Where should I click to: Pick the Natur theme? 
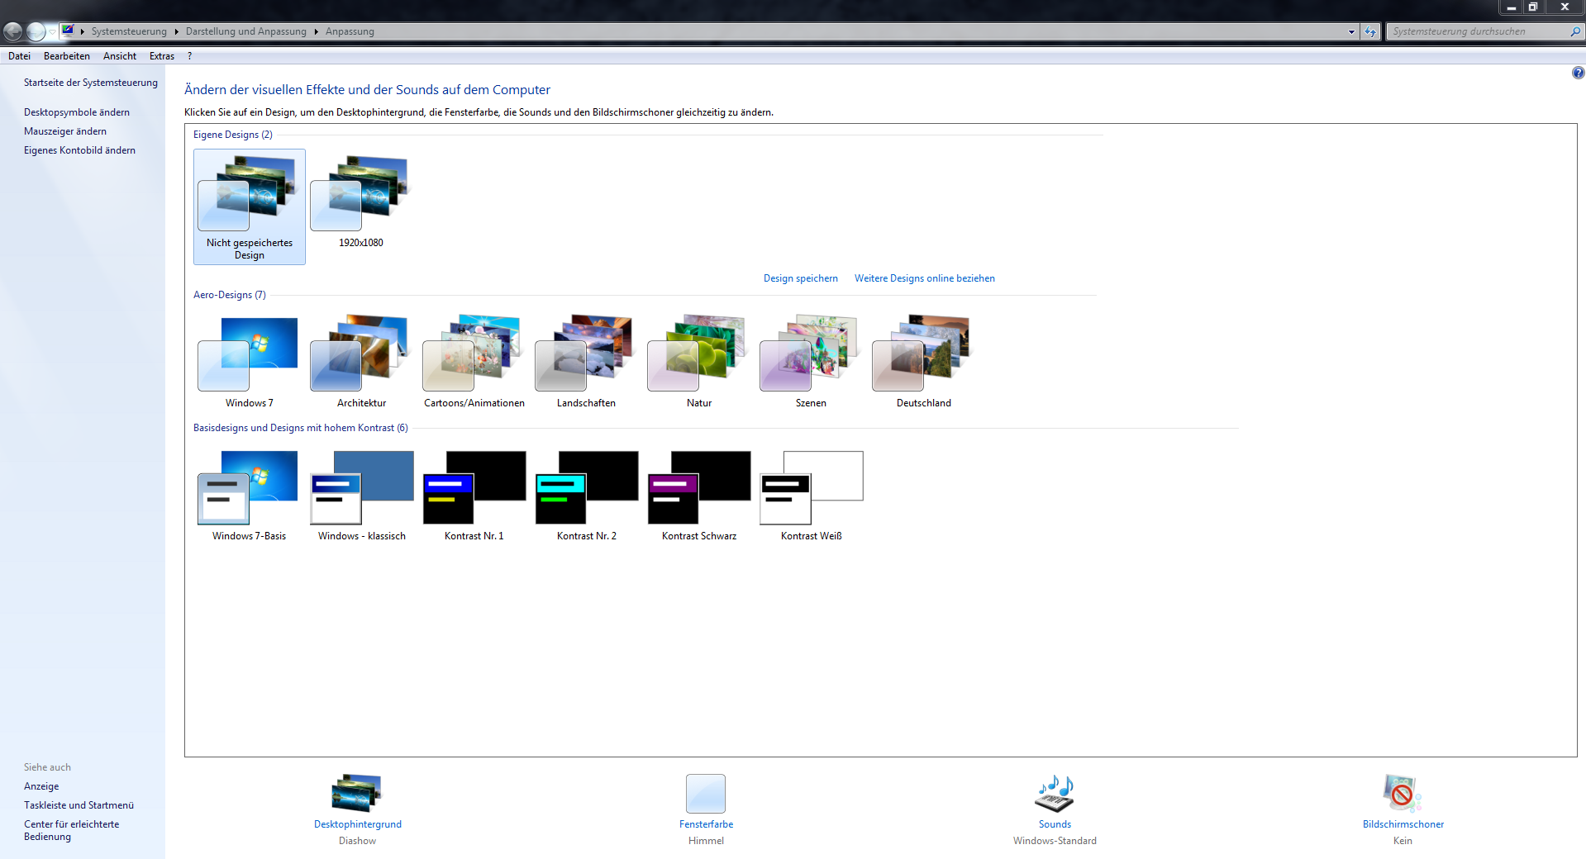pos(698,361)
